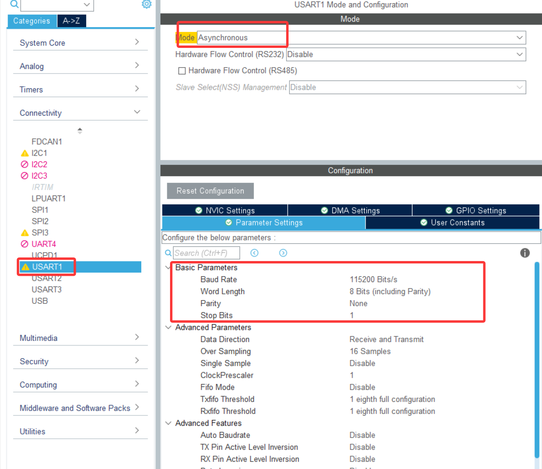The width and height of the screenshot is (542, 469).
Task: Click the search magnifier icon top-left
Action: pyautogui.click(x=14, y=4)
